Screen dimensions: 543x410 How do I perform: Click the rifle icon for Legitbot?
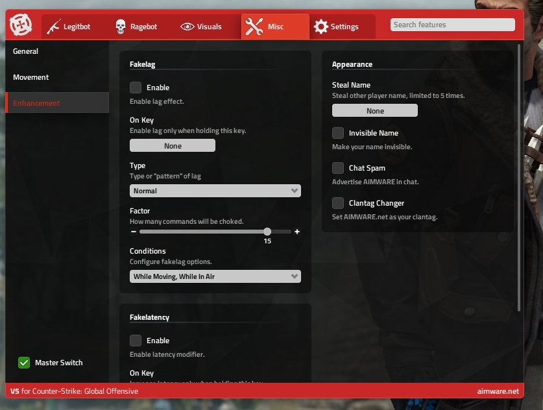tap(53, 27)
